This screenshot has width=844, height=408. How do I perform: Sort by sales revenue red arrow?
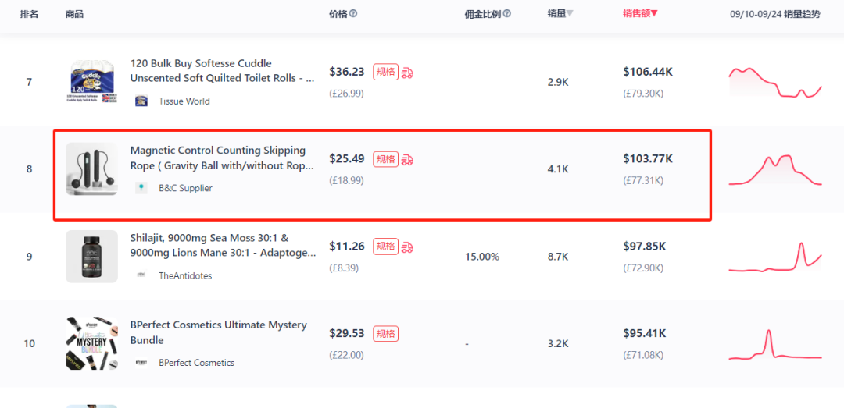tap(654, 14)
